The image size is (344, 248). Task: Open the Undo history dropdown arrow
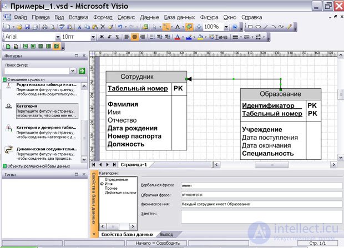coord(126,27)
